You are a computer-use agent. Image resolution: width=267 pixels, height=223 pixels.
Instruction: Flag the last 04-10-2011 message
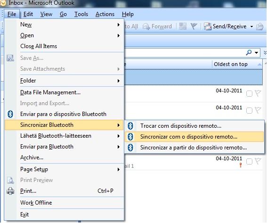click(x=258, y=161)
